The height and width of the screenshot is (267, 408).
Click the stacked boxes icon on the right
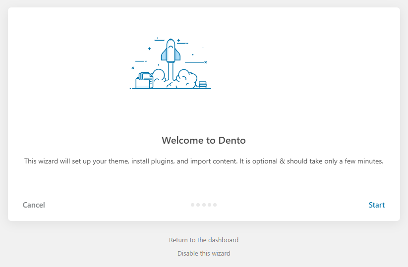202,85
